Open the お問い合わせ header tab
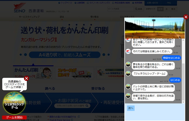 (152, 3)
